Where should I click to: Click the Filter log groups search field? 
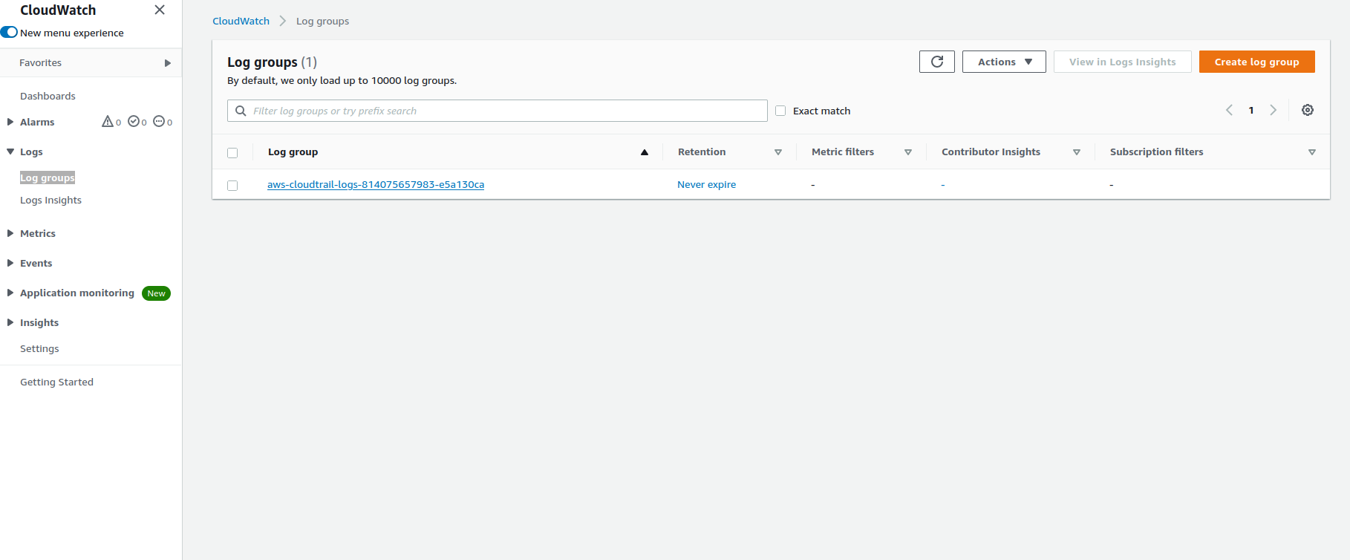[497, 111]
